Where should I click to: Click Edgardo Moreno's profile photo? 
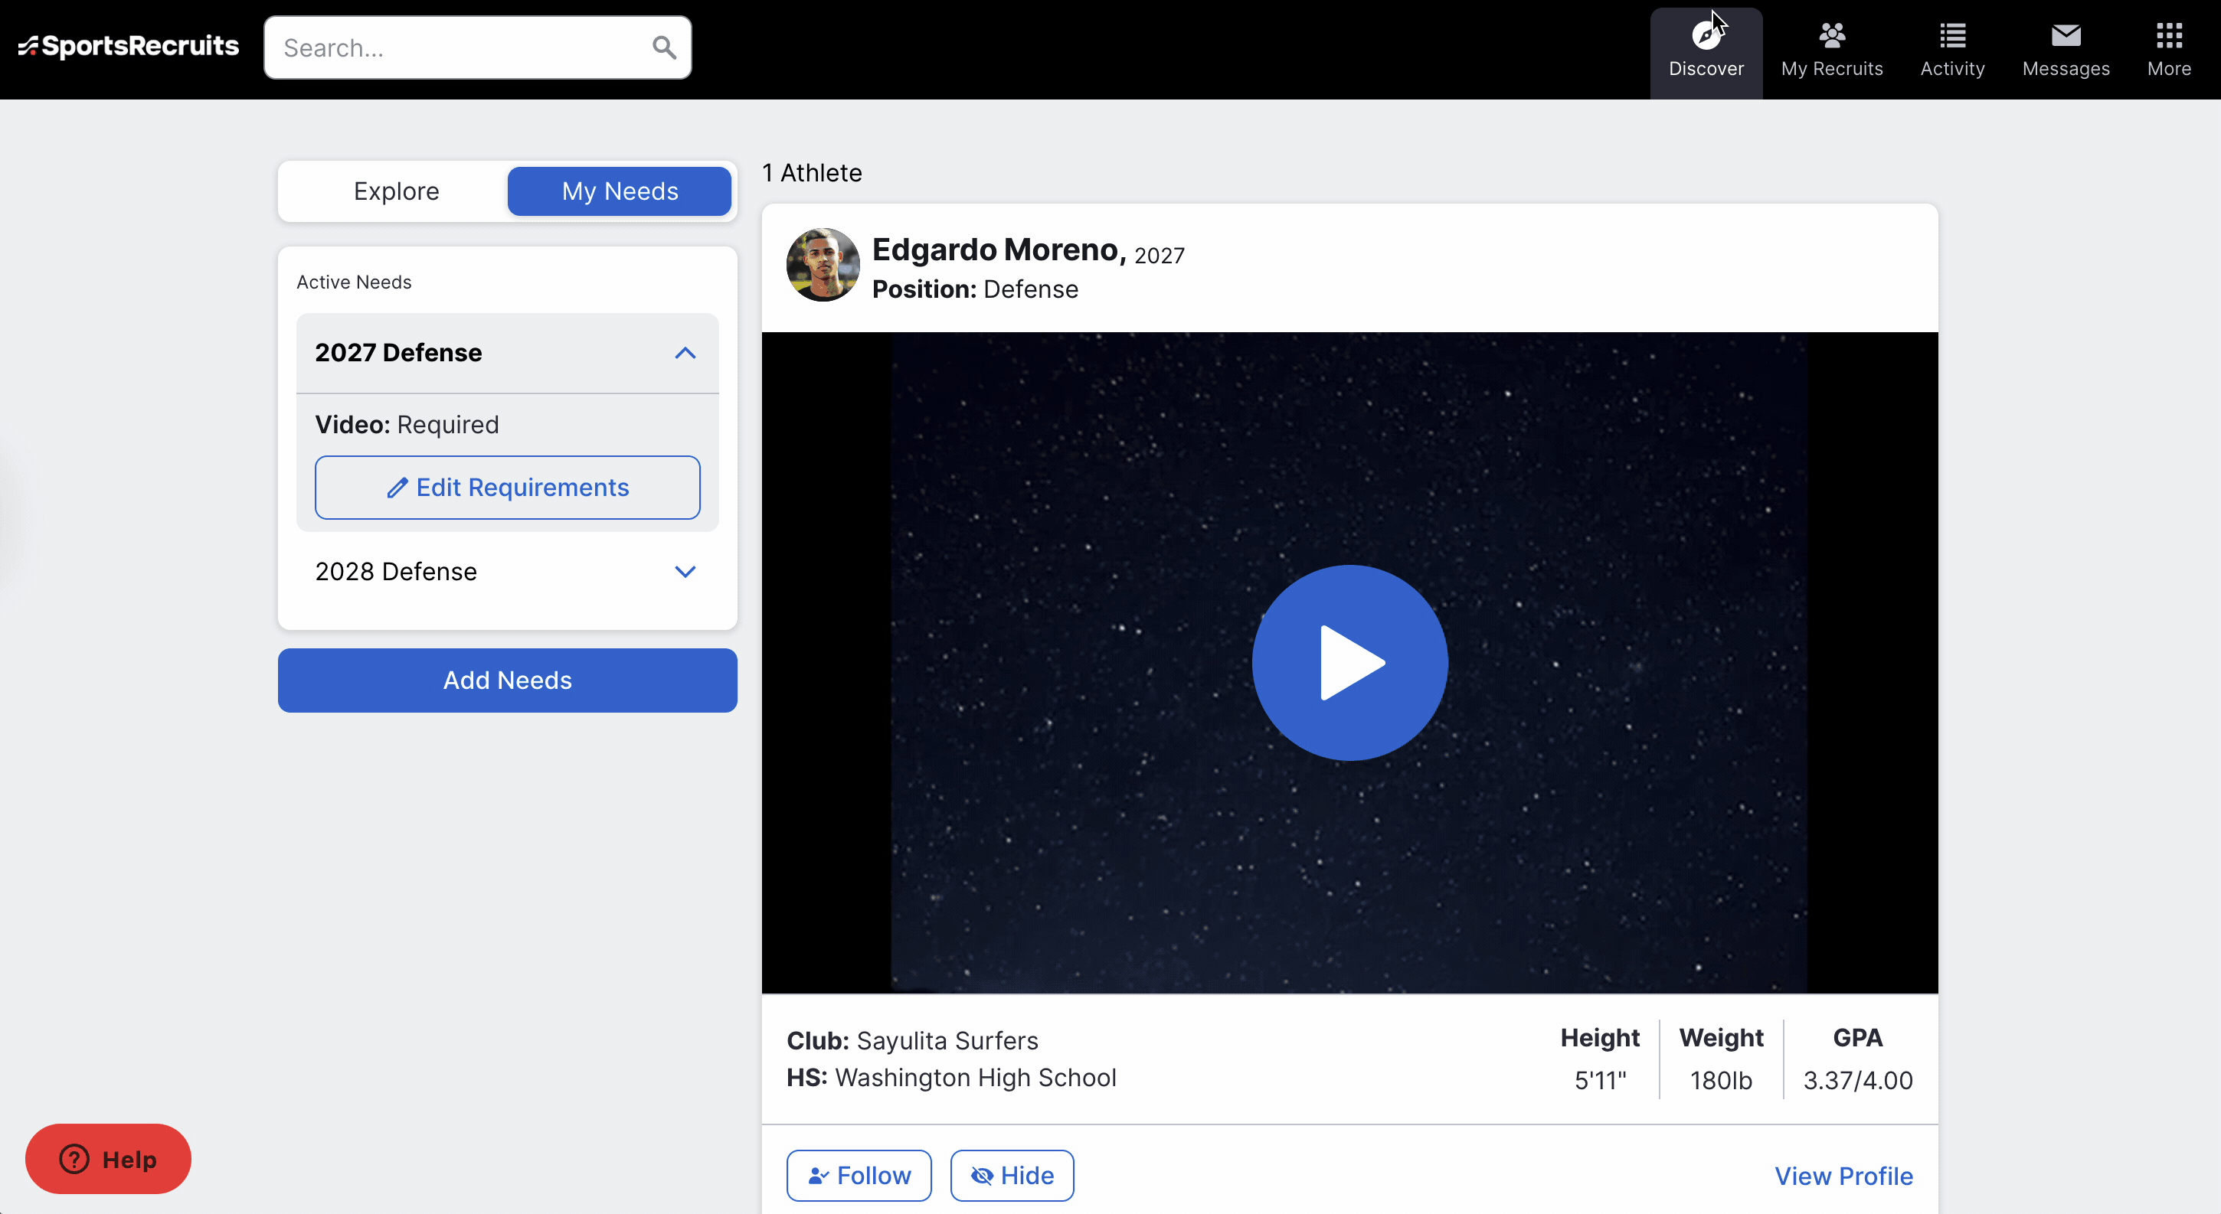coord(823,265)
